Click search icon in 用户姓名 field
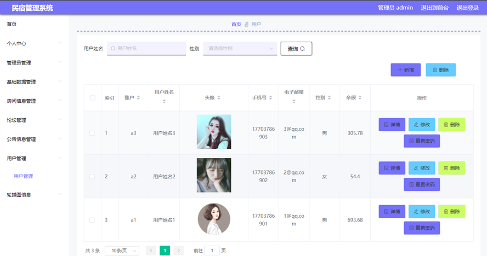Viewport: 487px width, 256px height. (113, 48)
